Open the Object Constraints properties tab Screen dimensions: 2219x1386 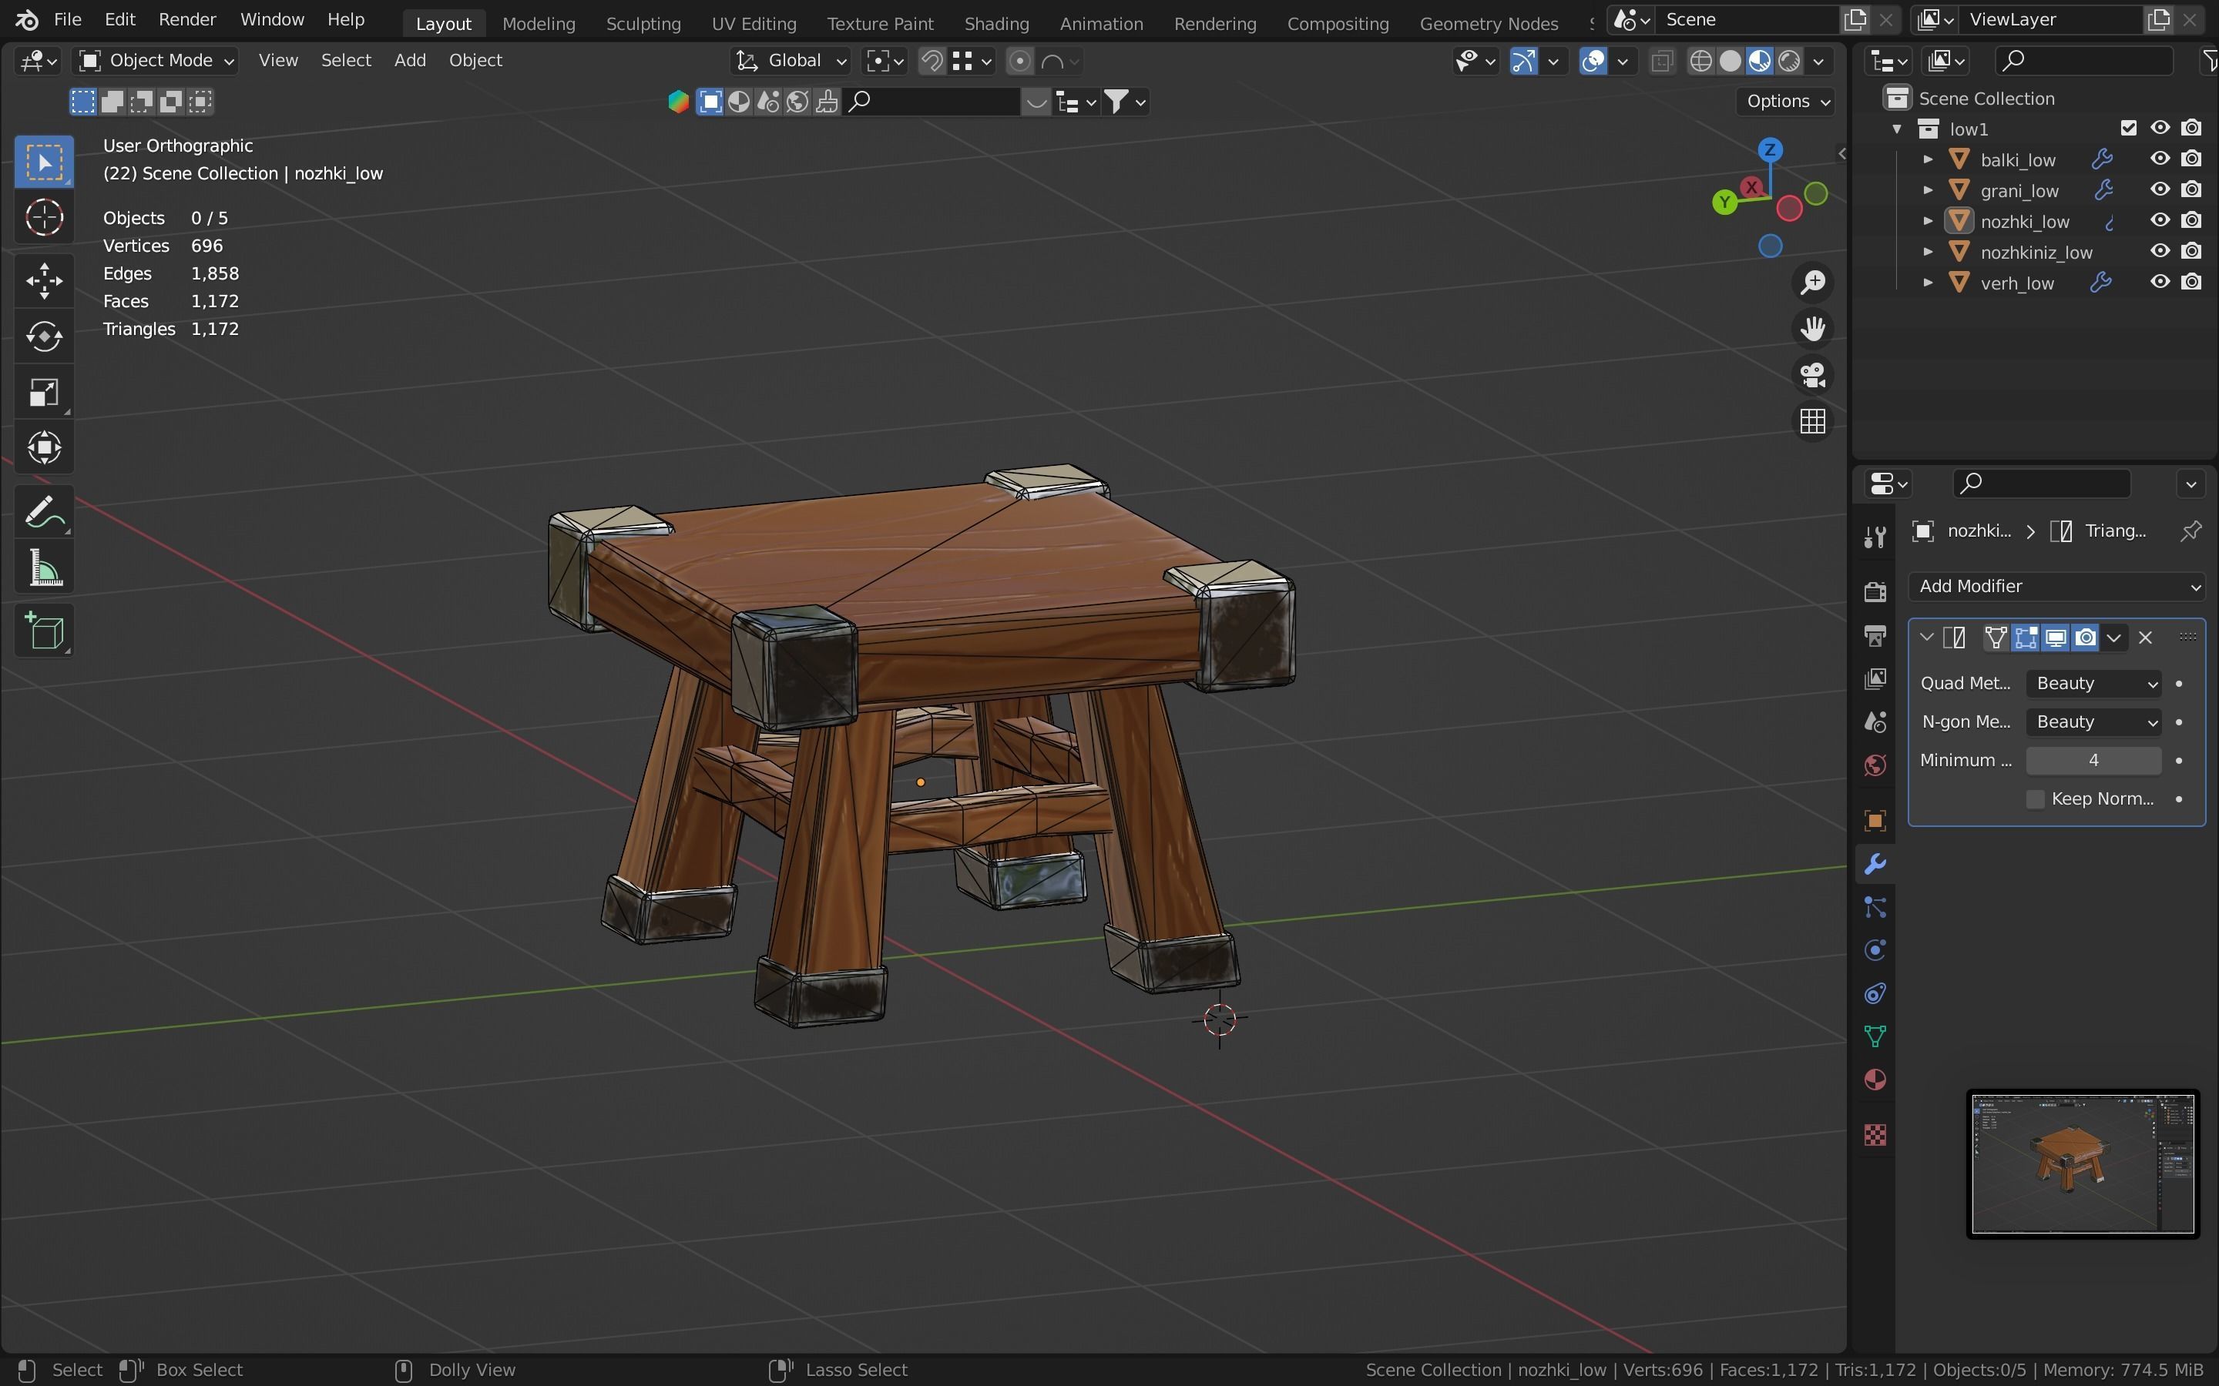click(x=1875, y=993)
